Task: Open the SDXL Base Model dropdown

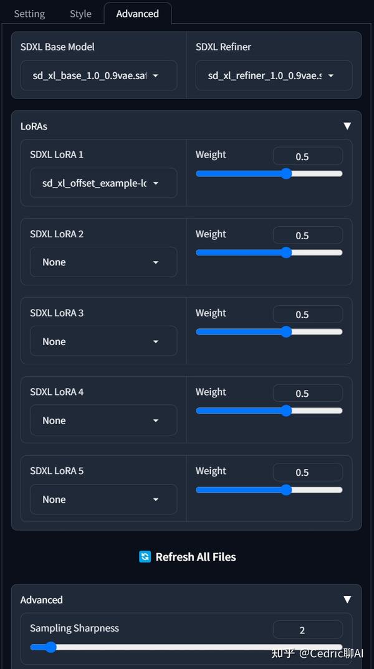Action: tap(98, 76)
